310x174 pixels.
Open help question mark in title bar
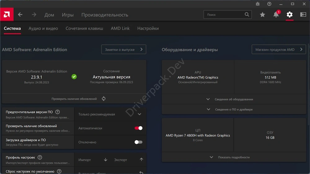[x=269, y=4]
